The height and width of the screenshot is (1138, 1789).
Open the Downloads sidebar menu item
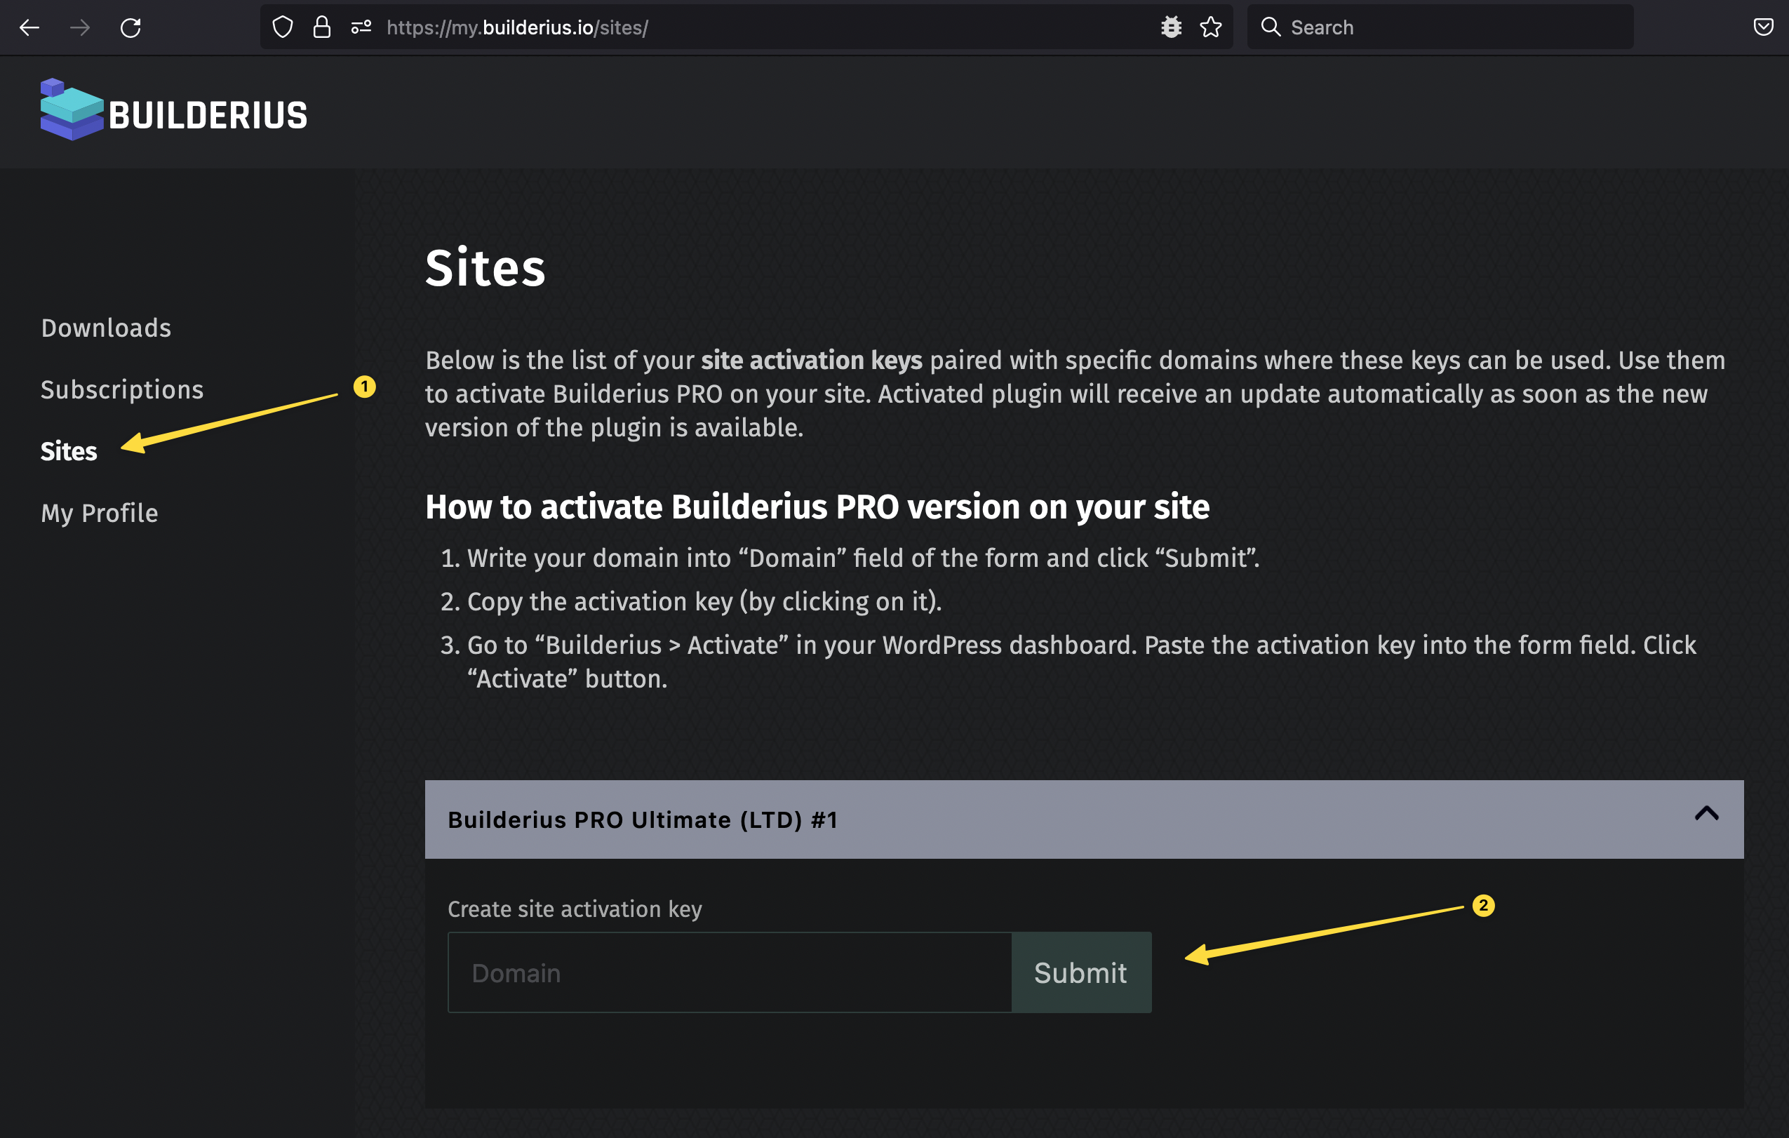click(106, 328)
